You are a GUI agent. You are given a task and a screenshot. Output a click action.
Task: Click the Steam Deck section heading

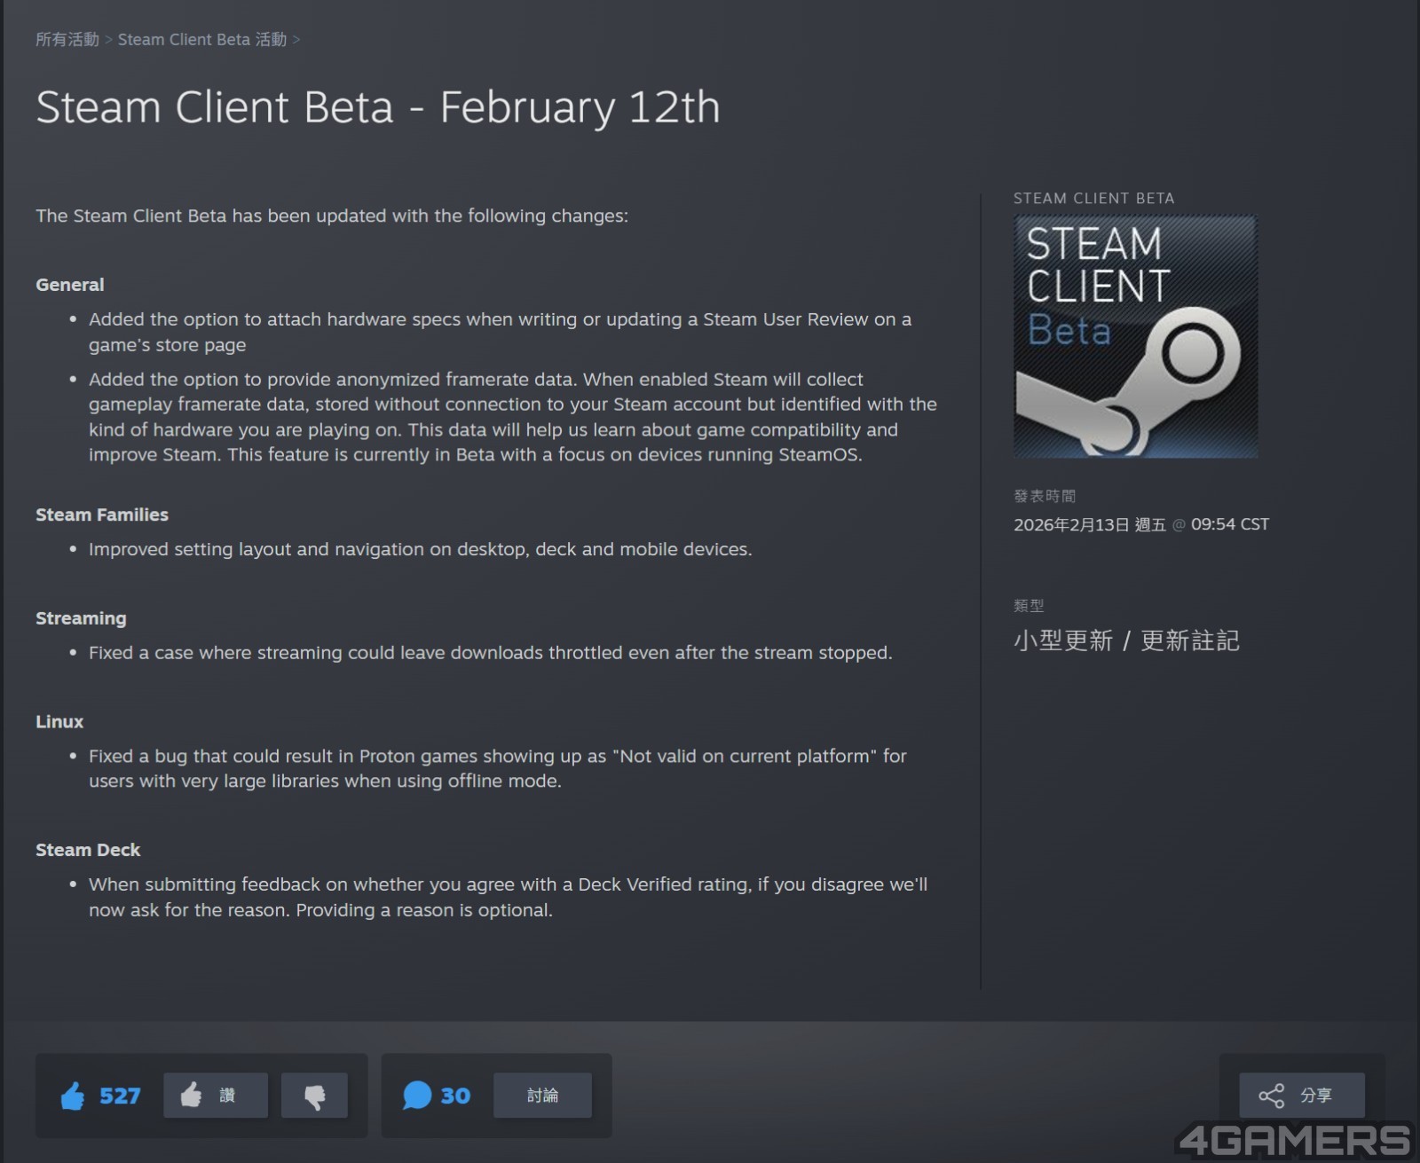coord(88,850)
